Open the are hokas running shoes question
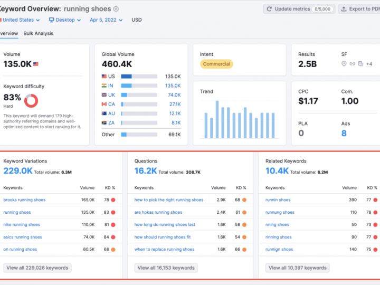380x285 pixels. pos(158,212)
